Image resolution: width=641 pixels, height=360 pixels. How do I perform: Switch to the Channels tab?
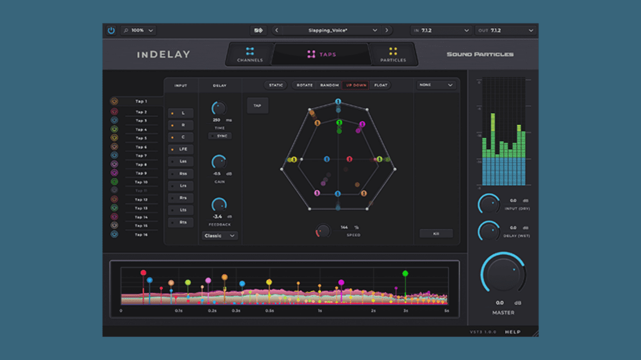point(250,54)
